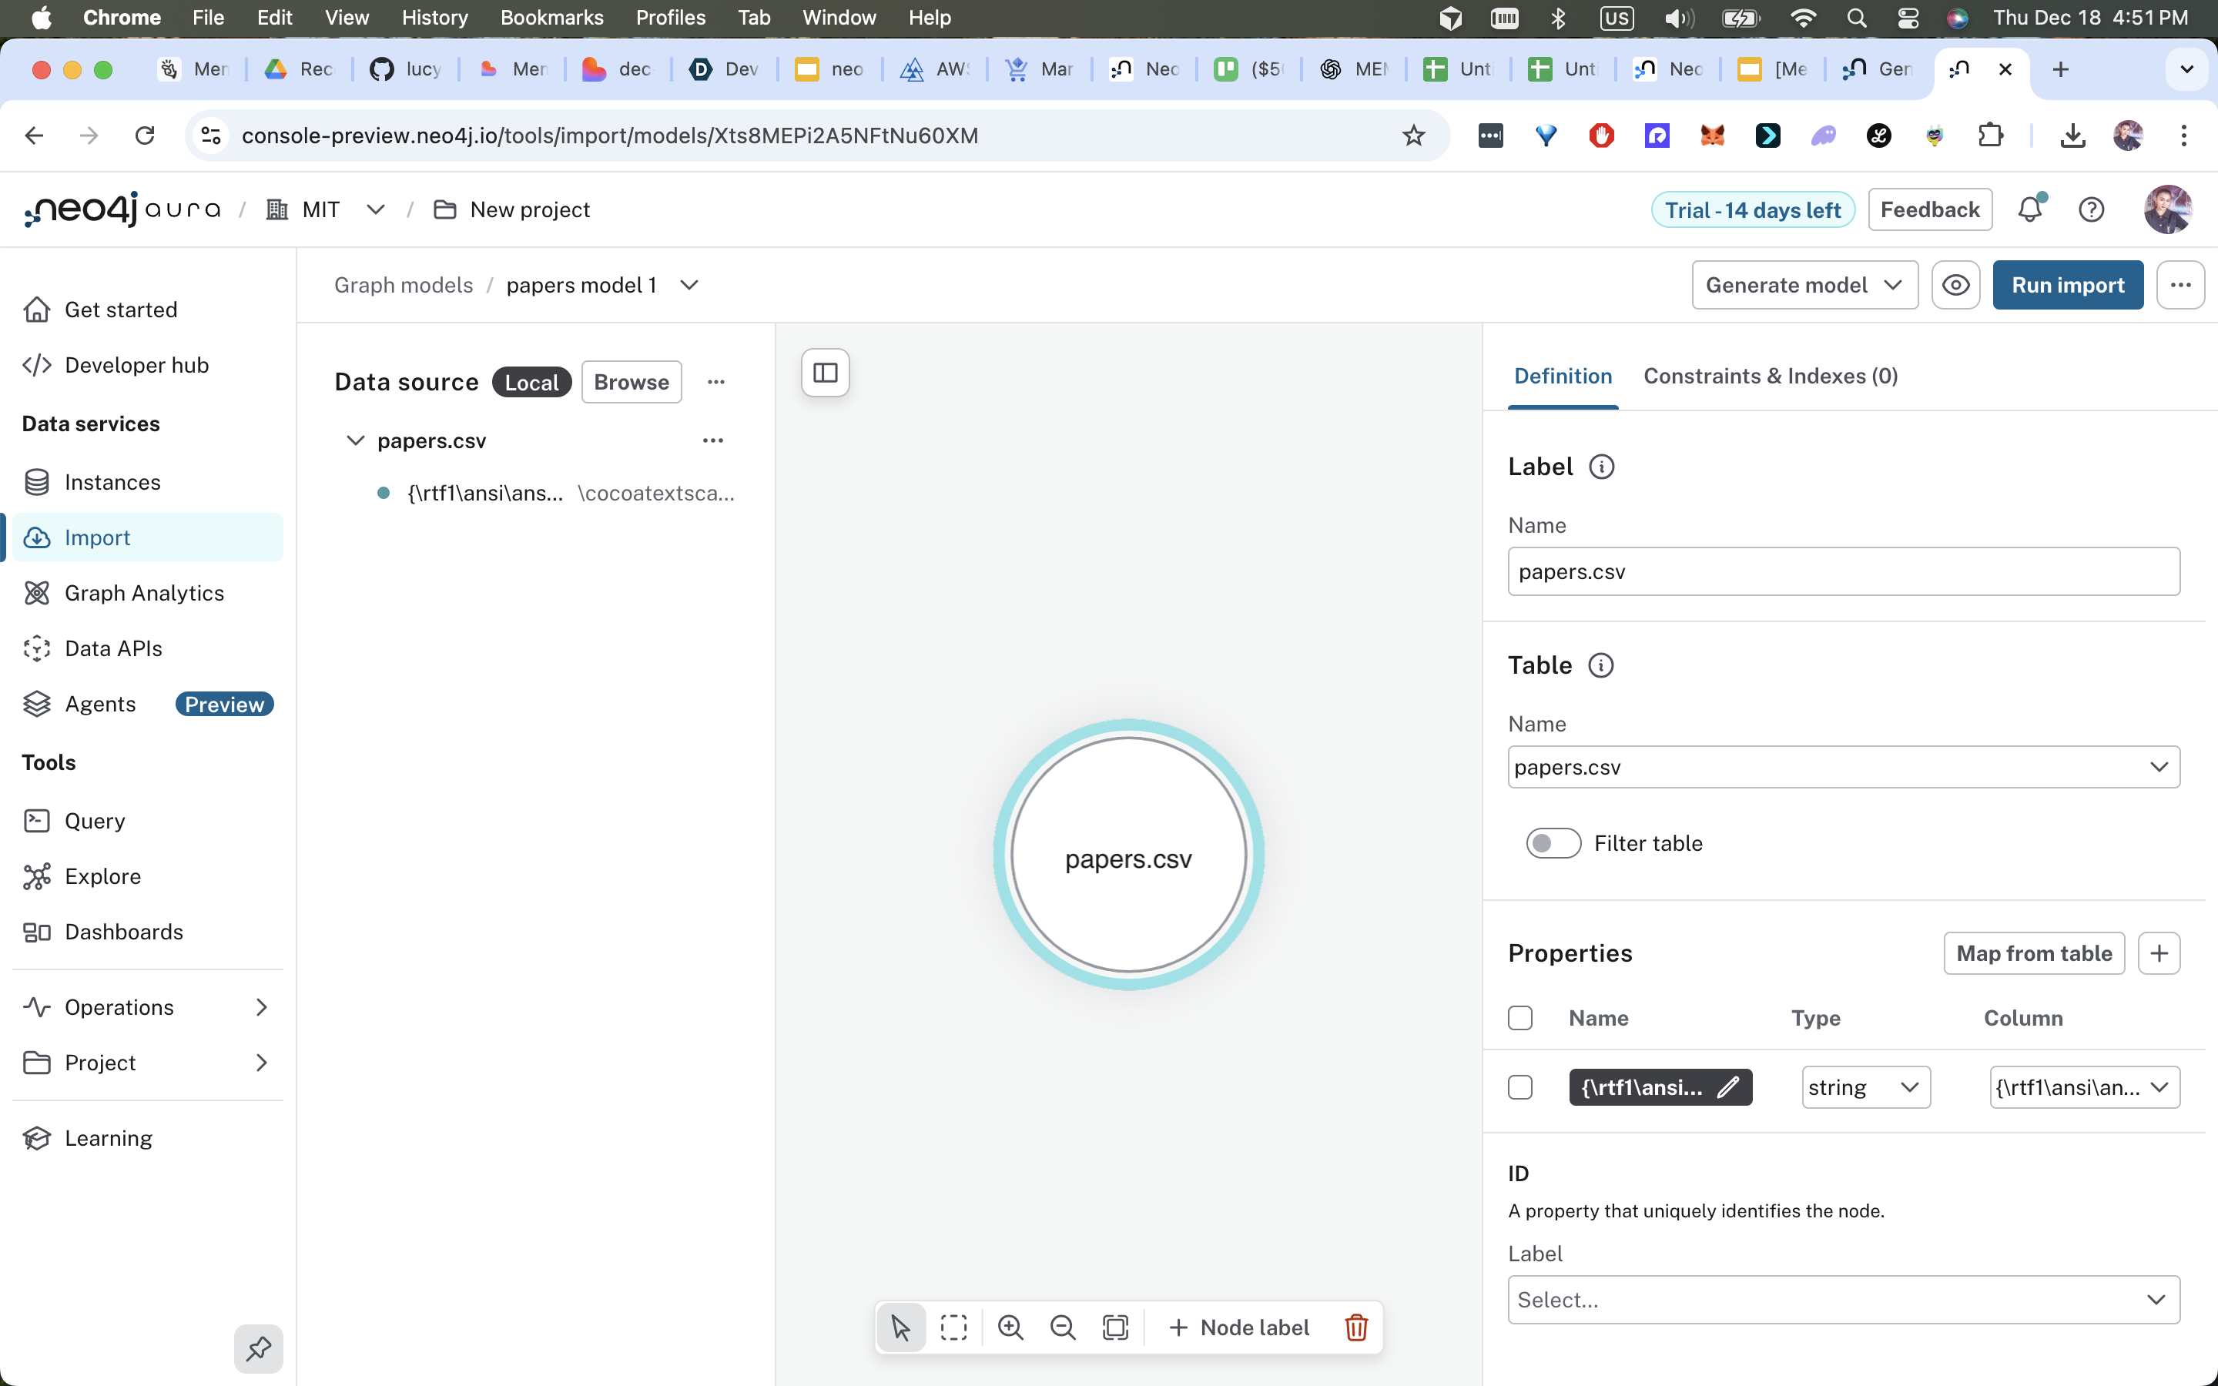Screen dimensions: 2218x1386
Task: Select the marquee selection tool
Action: [953, 1327]
